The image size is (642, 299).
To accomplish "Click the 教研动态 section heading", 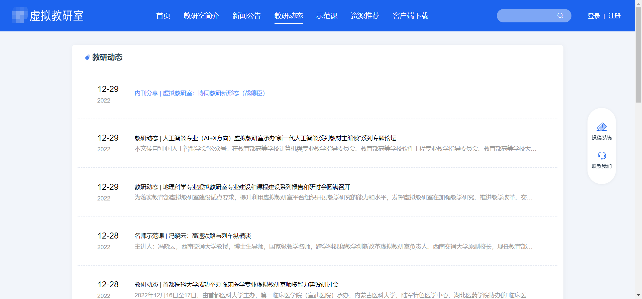I will tap(107, 57).
